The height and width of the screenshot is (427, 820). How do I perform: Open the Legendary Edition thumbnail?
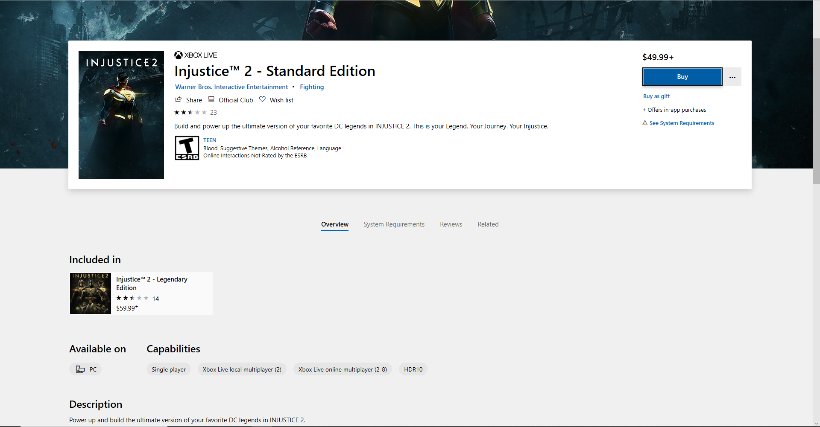point(91,293)
